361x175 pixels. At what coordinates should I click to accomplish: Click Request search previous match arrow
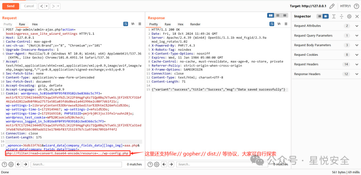tap(19, 164)
